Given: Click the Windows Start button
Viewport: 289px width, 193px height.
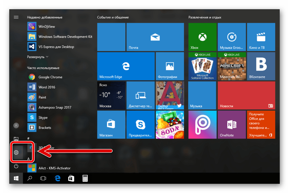Looking at the screenshot, I should pyautogui.click(x=16, y=179).
